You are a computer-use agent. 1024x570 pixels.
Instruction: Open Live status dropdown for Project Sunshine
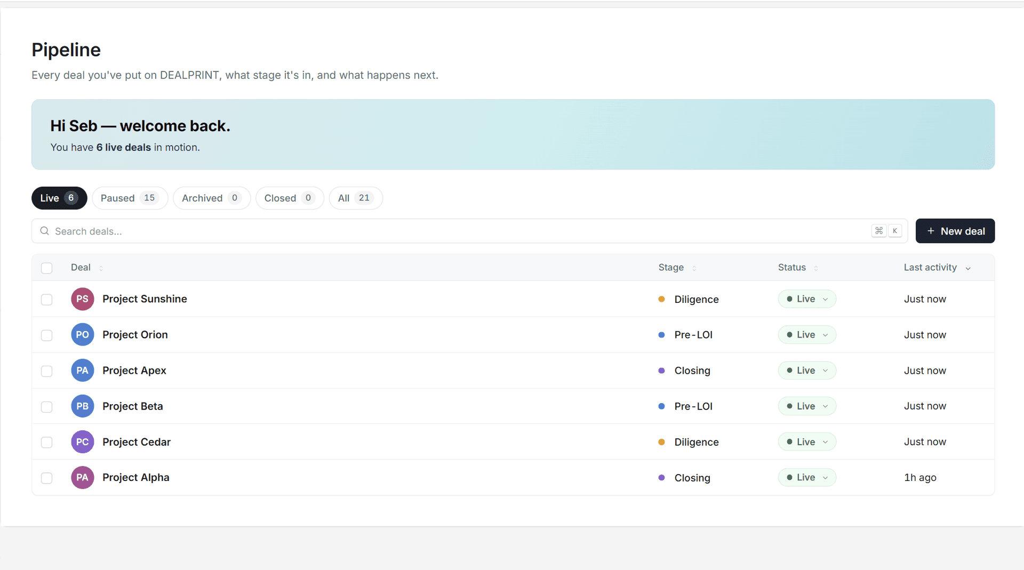point(807,299)
